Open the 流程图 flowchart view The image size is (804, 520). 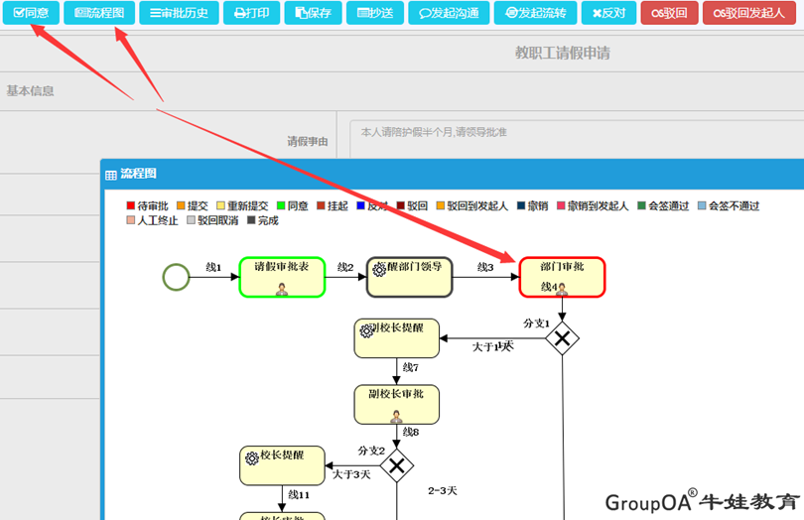[x=99, y=13]
